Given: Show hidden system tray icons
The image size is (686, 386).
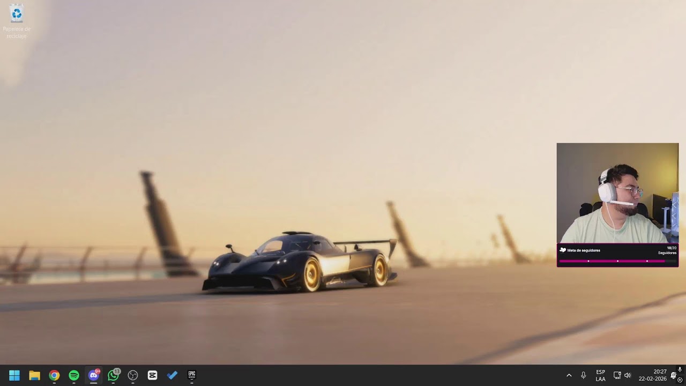Looking at the screenshot, I should point(569,375).
